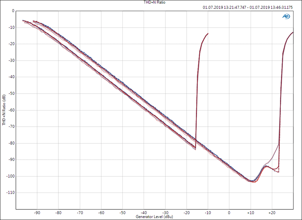The height and width of the screenshot is (220, 302).
Task: Click the measurement timestamp range text
Action: tap(247, 8)
